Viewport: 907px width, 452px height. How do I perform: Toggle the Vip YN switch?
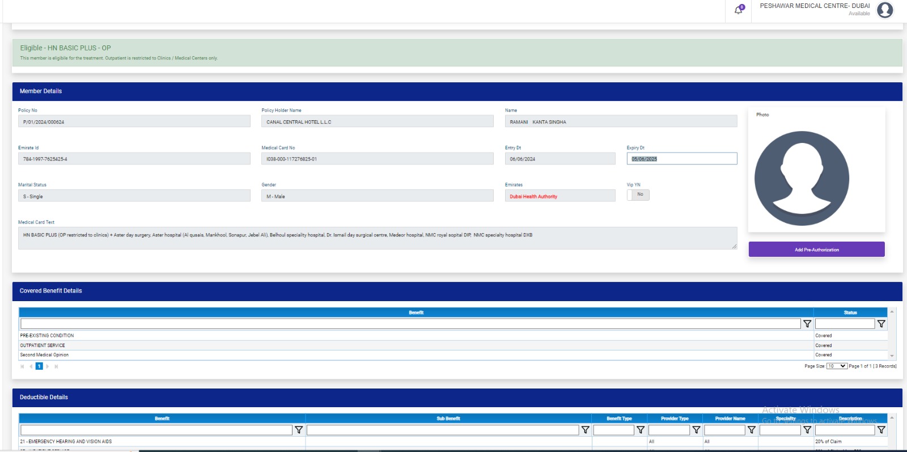638,195
